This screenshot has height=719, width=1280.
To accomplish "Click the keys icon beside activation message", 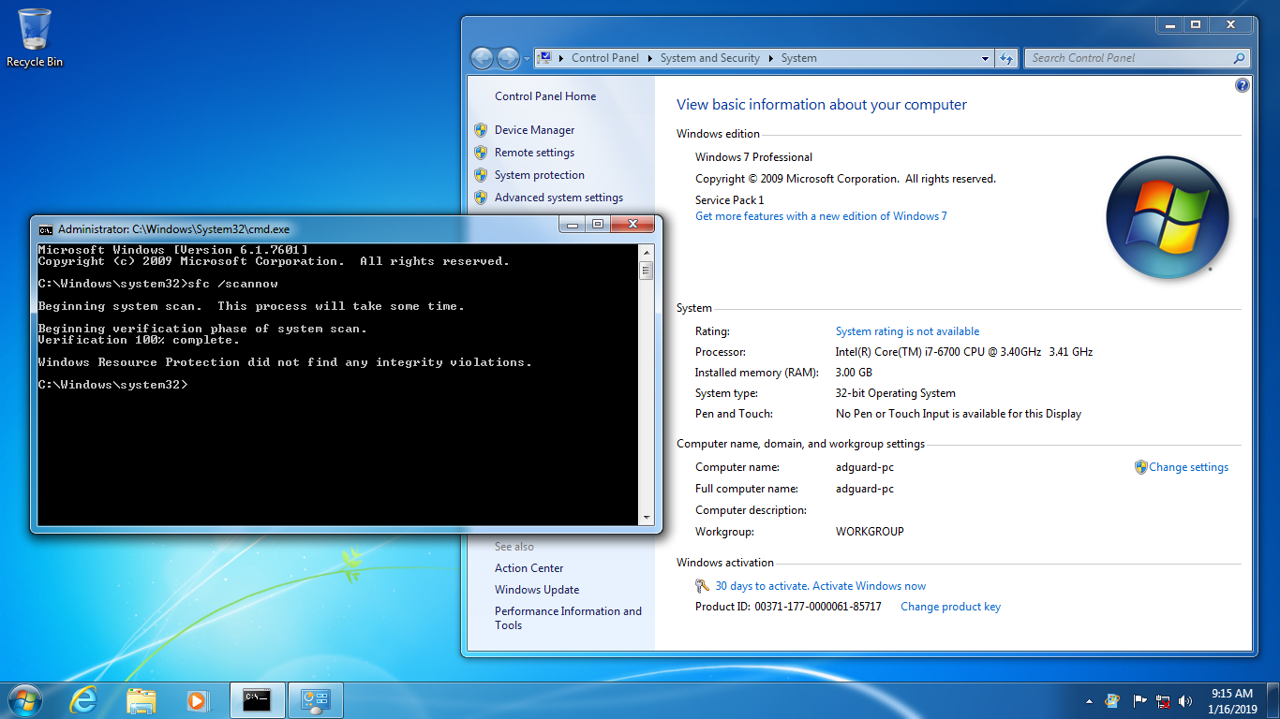I will tap(703, 586).
